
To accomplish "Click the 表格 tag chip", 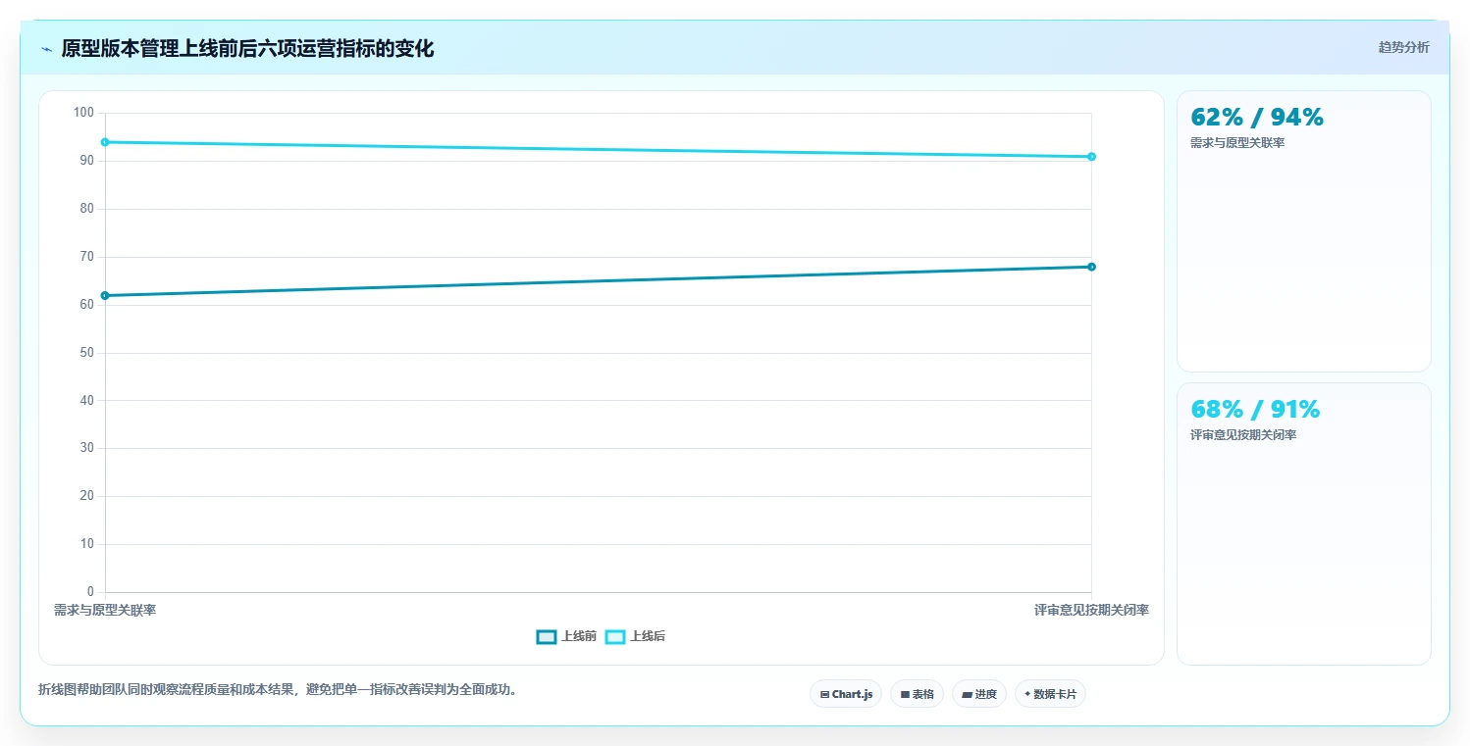I will 917,694.
